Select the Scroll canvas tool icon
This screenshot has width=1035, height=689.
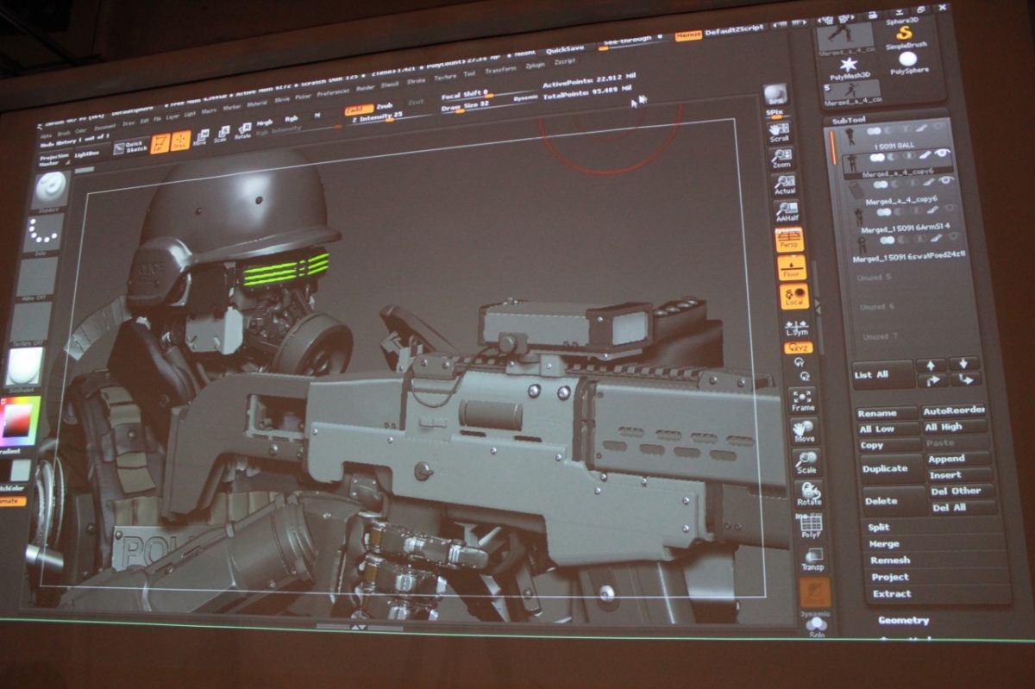point(779,131)
